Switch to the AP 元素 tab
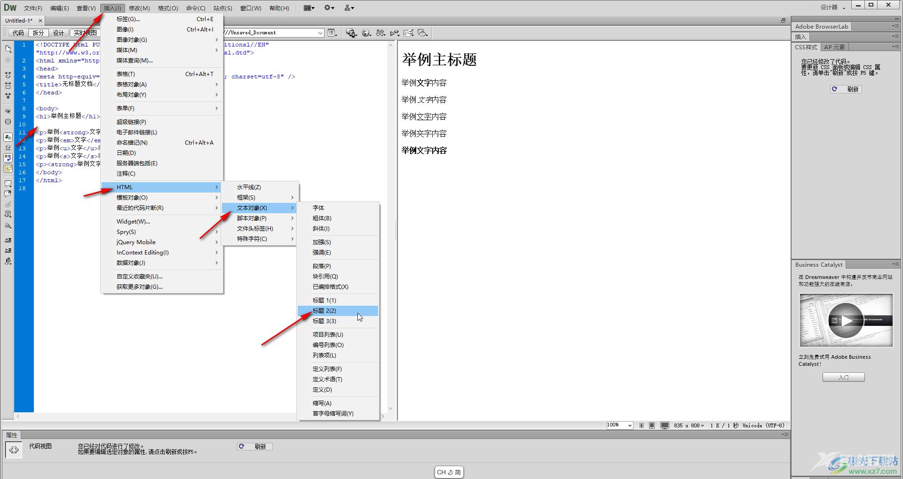Viewport: 903px width, 479px height. point(834,47)
